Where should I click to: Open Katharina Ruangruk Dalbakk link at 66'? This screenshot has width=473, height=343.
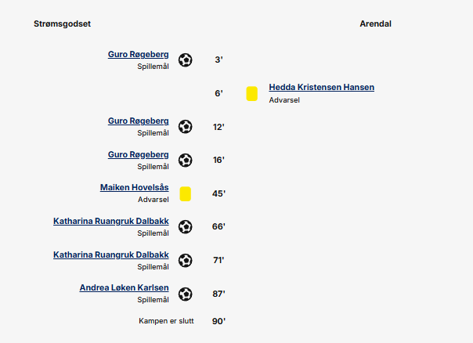111,221
